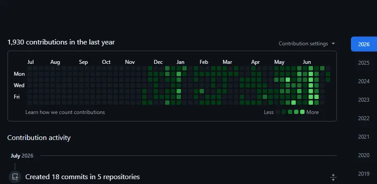
Task: Click the Created 18 commits in 5 repositories text
Action: coord(83,177)
